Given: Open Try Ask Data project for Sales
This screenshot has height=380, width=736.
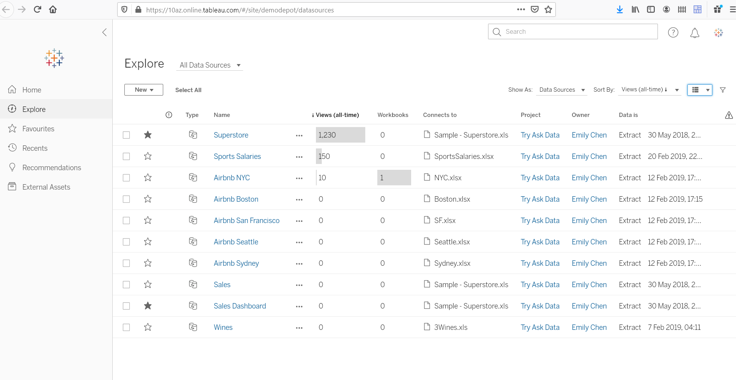Looking at the screenshot, I should point(540,284).
